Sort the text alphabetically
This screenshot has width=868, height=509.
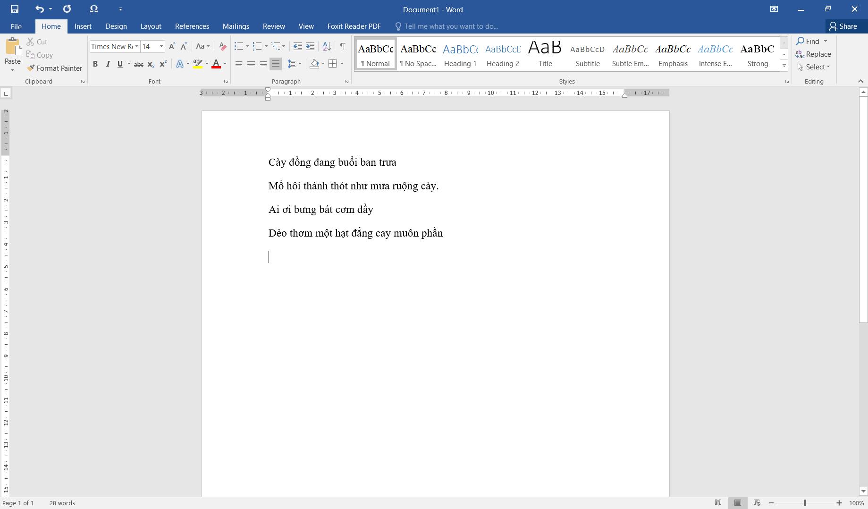click(327, 46)
